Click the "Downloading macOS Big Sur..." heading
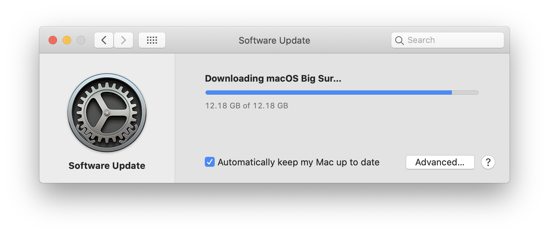The width and height of the screenshot is (549, 235). 273,78
